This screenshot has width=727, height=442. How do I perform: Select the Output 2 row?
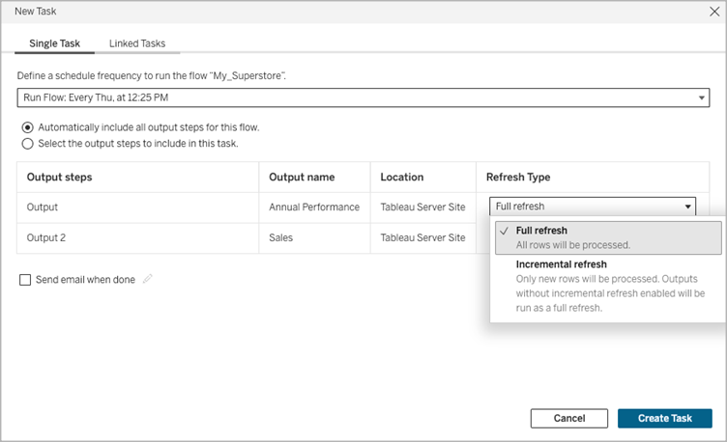(246, 238)
